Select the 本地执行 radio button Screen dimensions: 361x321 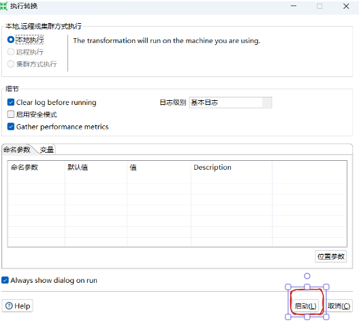tap(11, 40)
